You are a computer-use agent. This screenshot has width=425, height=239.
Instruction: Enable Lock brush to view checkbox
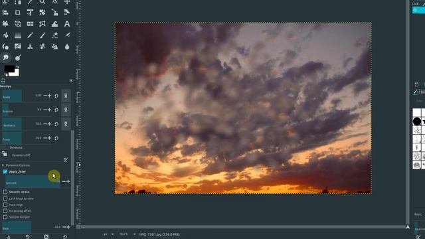5,199
